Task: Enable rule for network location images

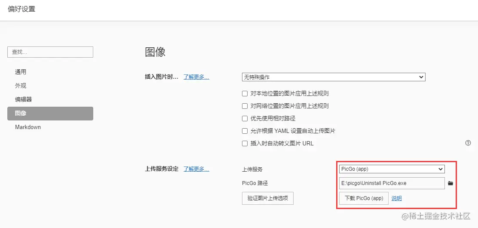Action: click(245, 106)
